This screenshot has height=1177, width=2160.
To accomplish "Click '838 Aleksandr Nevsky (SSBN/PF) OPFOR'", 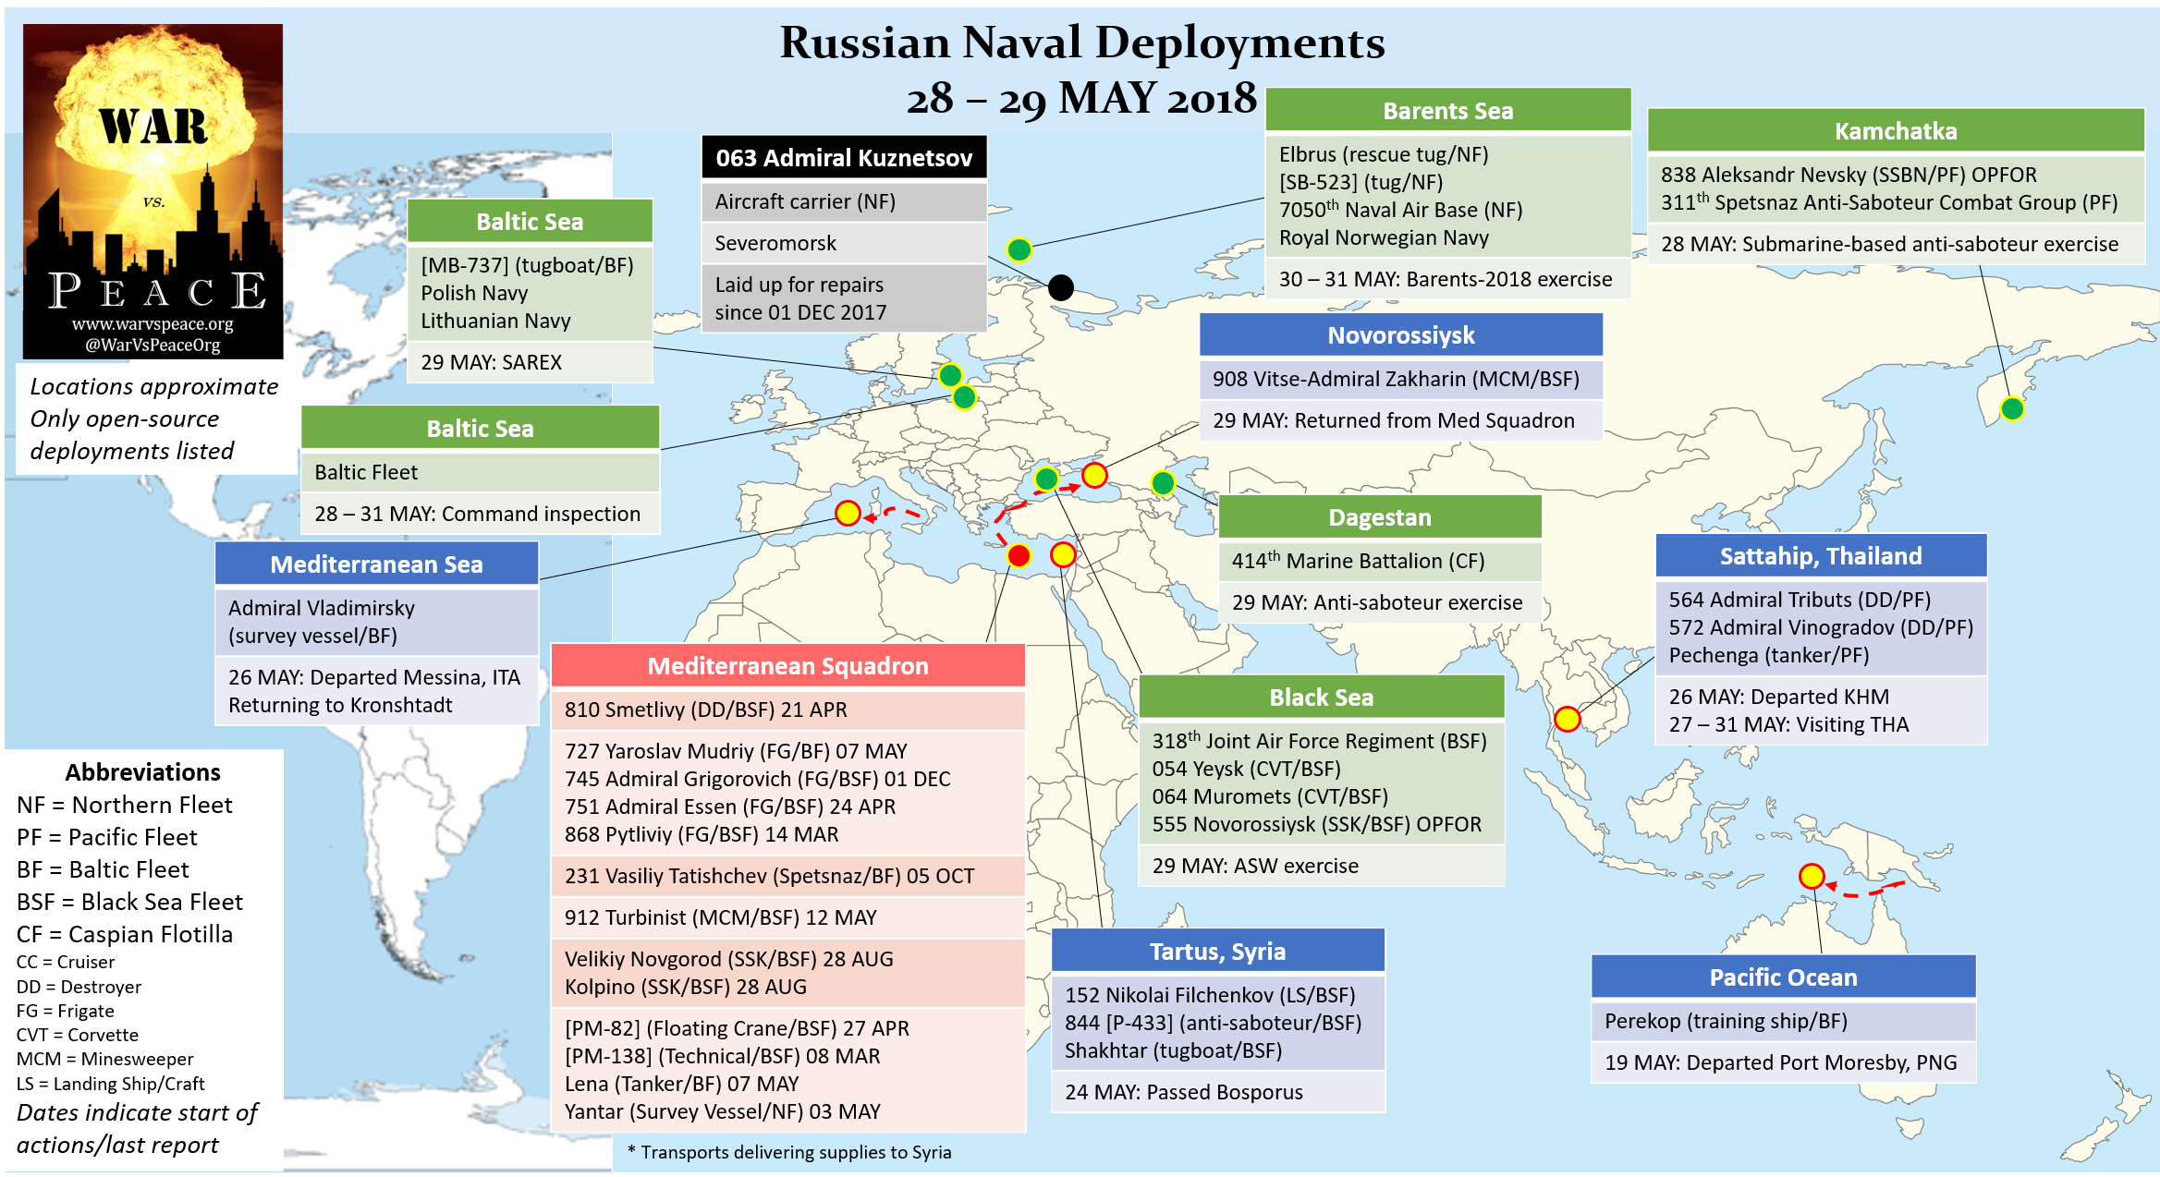I will click(1849, 175).
